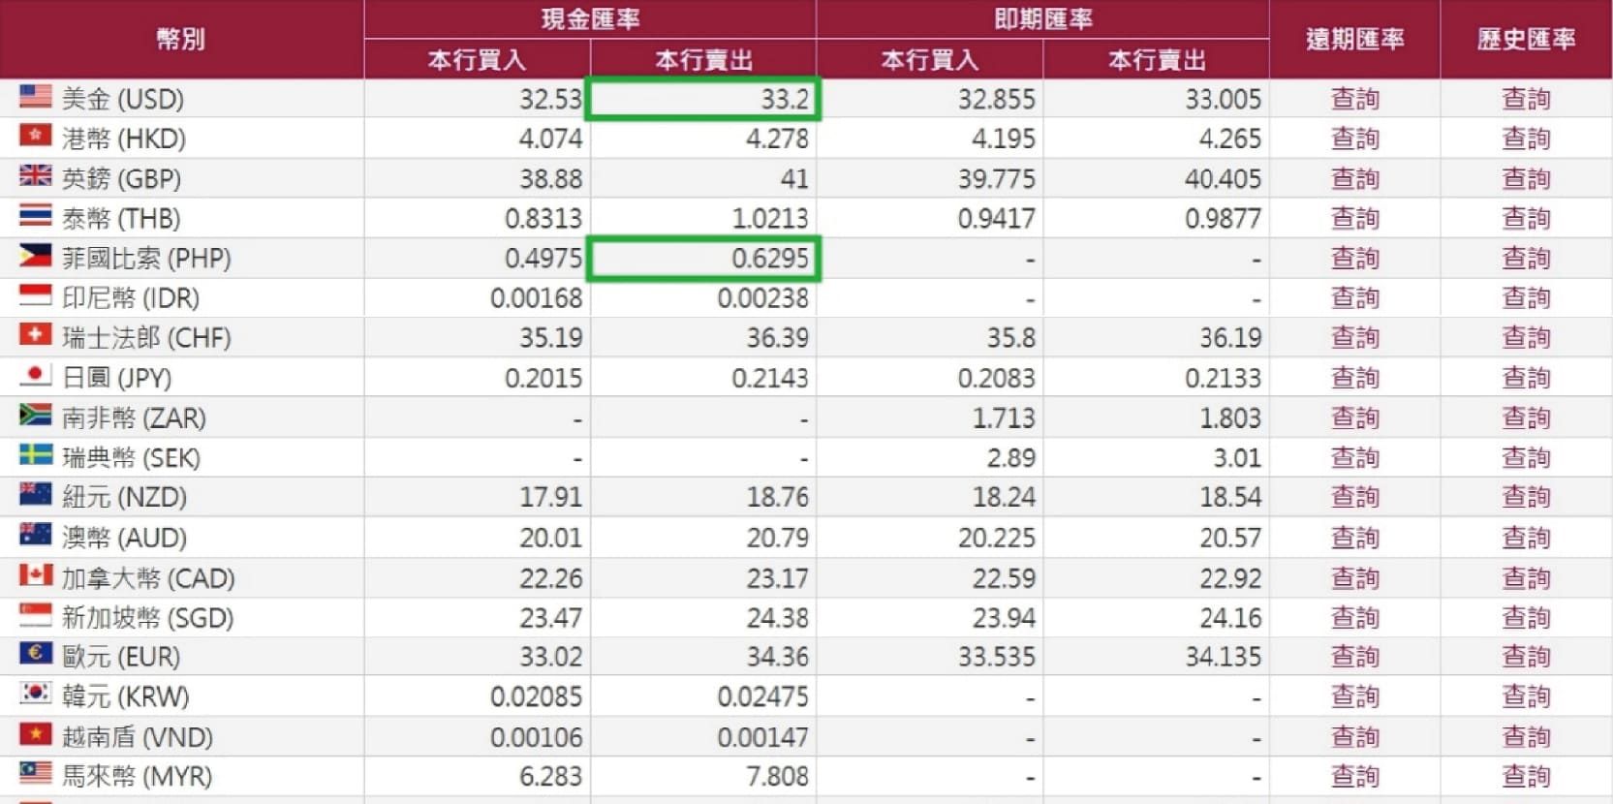Select the GBP spot selling rate 40.405
The width and height of the screenshot is (1613, 804).
click(x=1223, y=178)
